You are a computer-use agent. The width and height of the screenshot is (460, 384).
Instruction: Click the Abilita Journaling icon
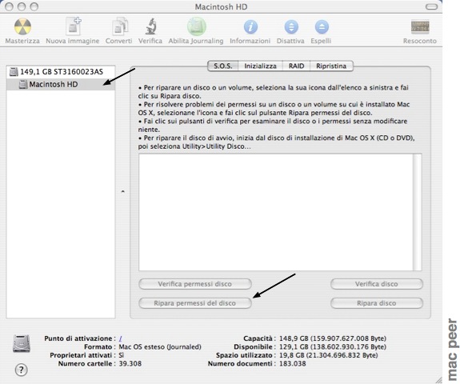coord(196,26)
